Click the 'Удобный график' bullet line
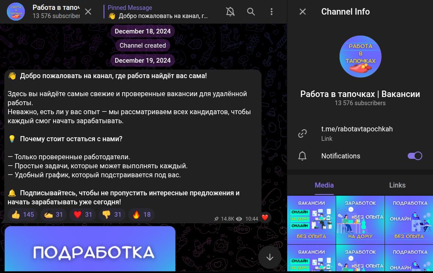 [x=94, y=175]
